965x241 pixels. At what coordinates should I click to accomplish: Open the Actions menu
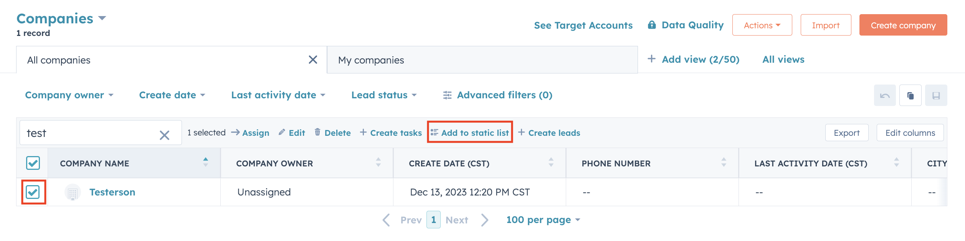(762, 25)
